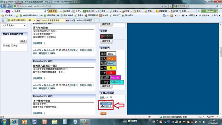This screenshot has height=125, width=222.
Task: Click the Yahoo toolbar search input field
Action: [x=29, y=11]
